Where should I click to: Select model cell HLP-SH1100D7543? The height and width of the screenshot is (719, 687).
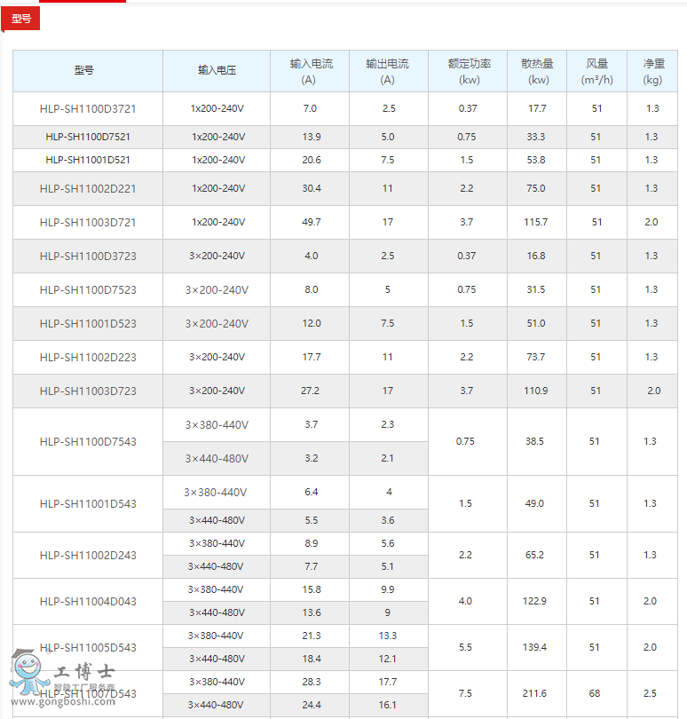pyautogui.click(x=88, y=441)
